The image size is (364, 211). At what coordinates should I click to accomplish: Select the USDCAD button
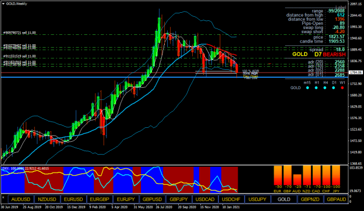(205, 199)
